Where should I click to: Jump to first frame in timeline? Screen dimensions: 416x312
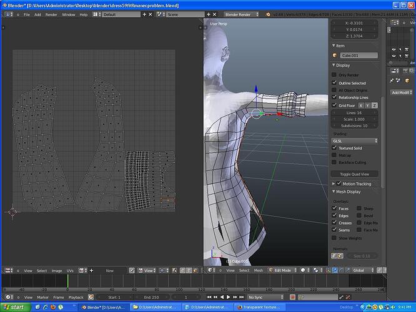click(209, 297)
